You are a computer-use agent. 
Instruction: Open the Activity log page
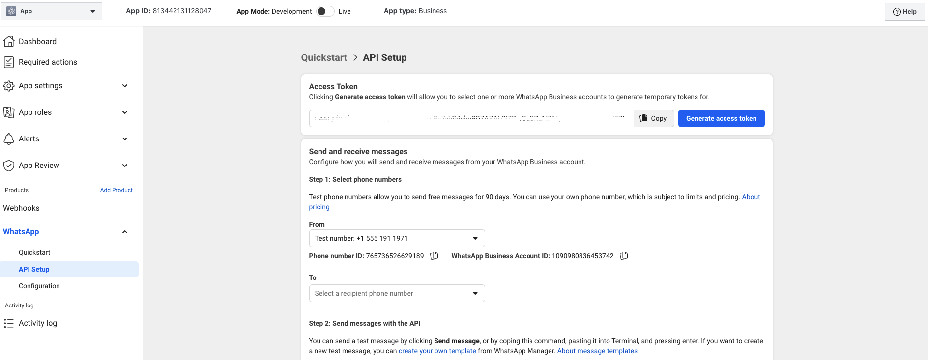tap(38, 323)
